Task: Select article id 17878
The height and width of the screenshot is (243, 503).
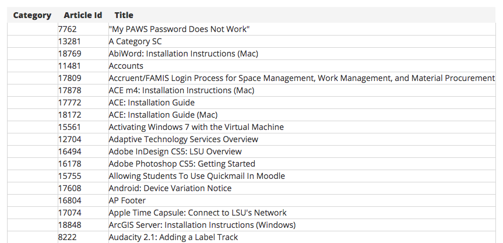Action: 69,90
